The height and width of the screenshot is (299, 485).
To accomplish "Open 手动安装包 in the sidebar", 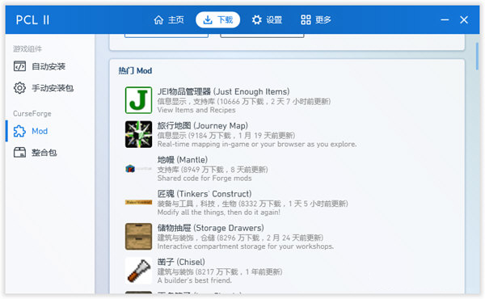I will point(50,88).
